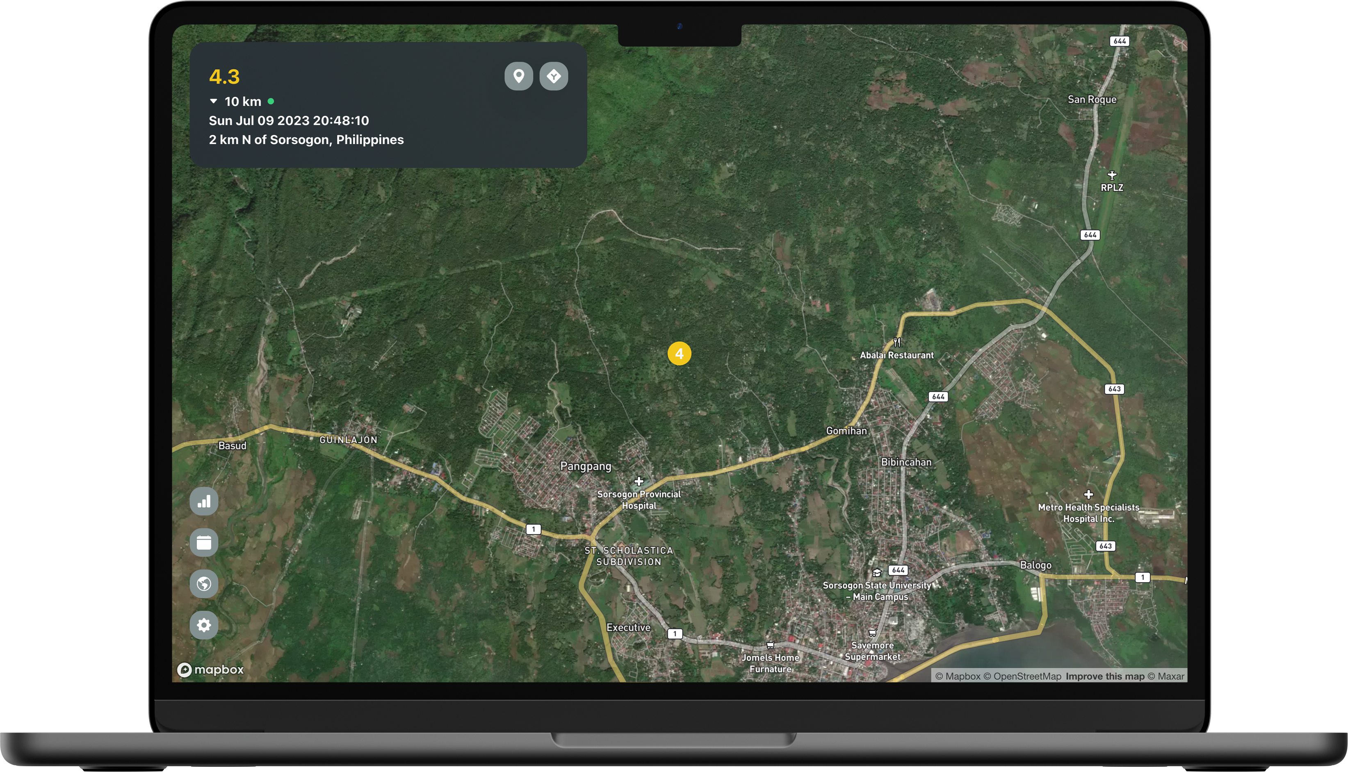
Task: Click the yellow magnitude 4 marker
Action: coord(679,354)
